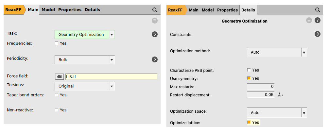
Task: Switch to Properties tab in right panel
Action: click(x=227, y=10)
